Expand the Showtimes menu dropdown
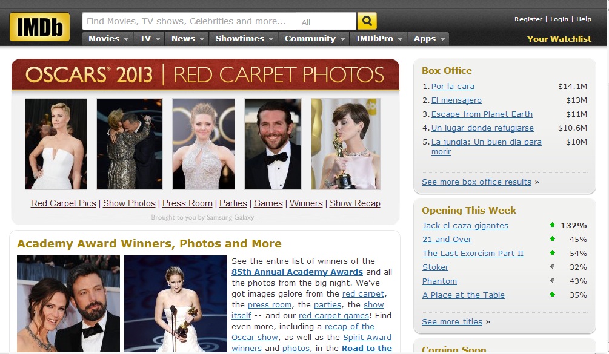 (245, 39)
